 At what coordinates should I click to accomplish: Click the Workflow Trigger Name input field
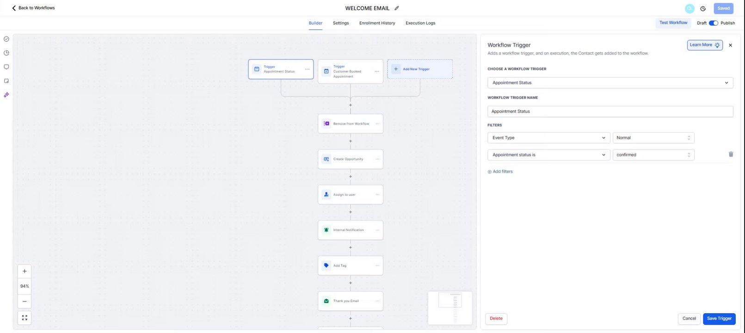(610, 111)
